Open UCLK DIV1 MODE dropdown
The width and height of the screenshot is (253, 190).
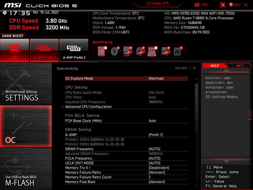(x=126, y=163)
